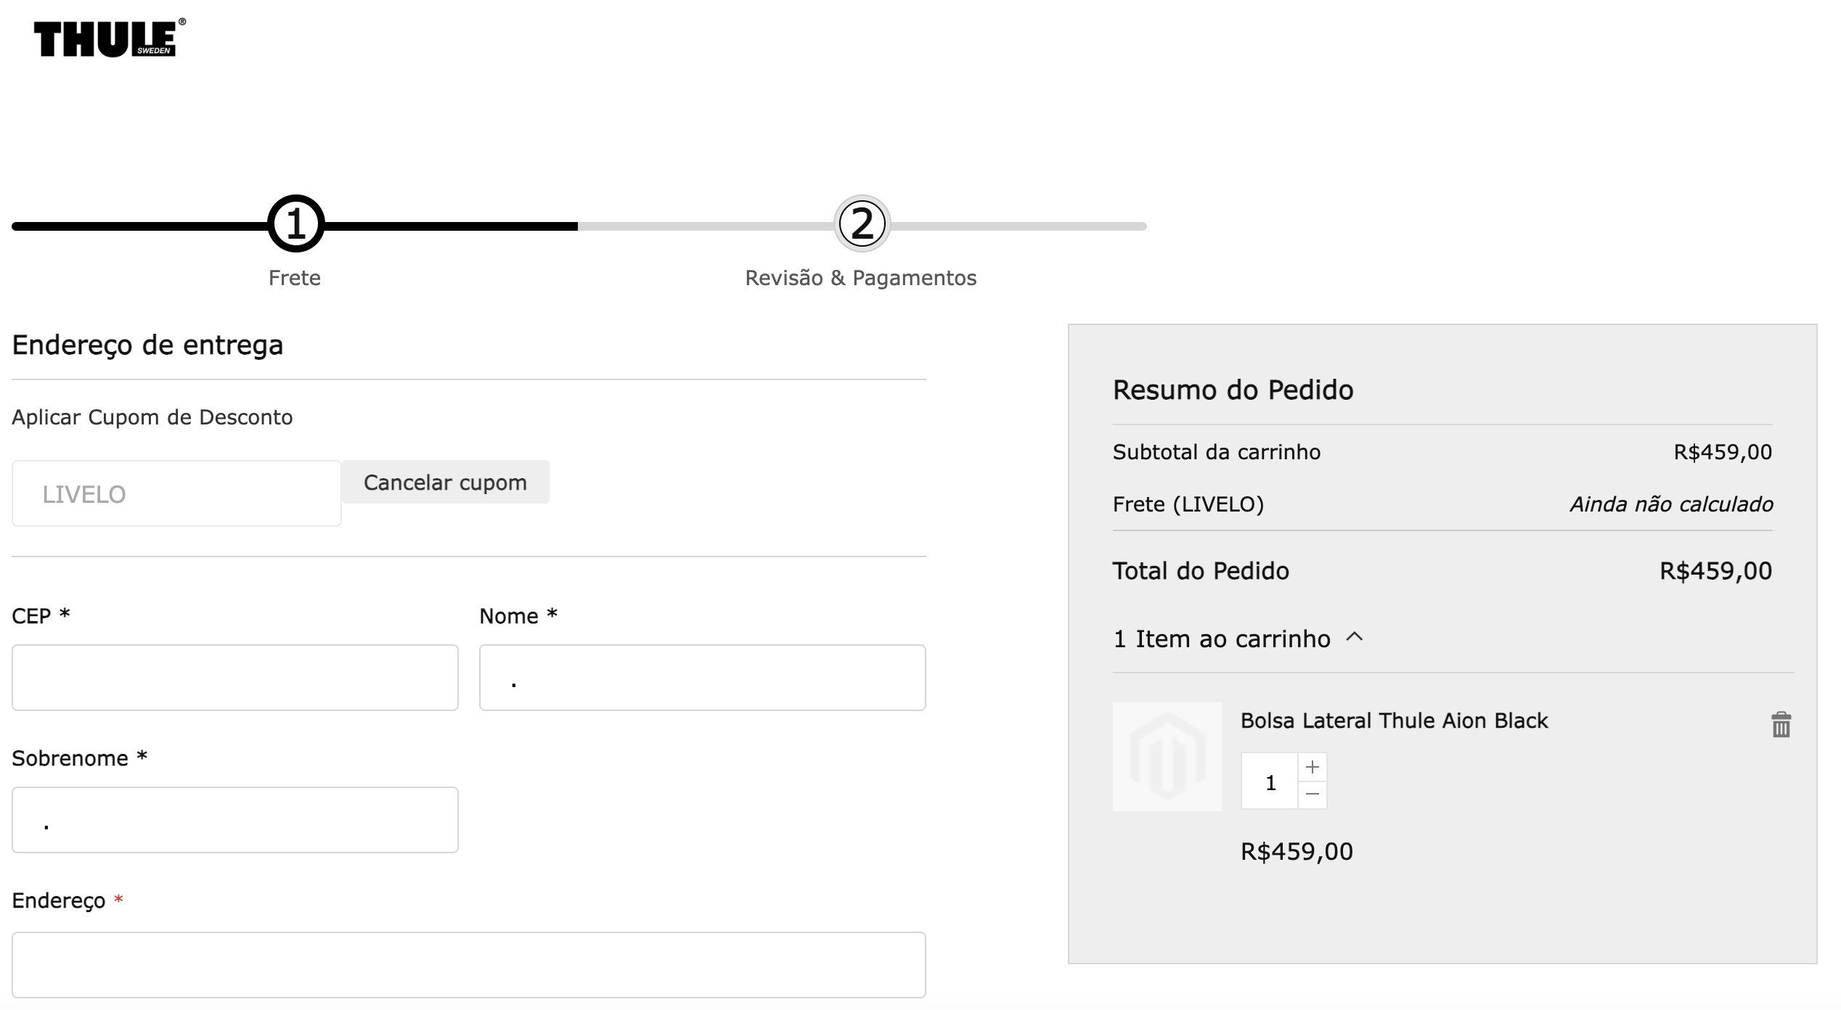
Task: Go to step 1 Frete
Action: [295, 223]
